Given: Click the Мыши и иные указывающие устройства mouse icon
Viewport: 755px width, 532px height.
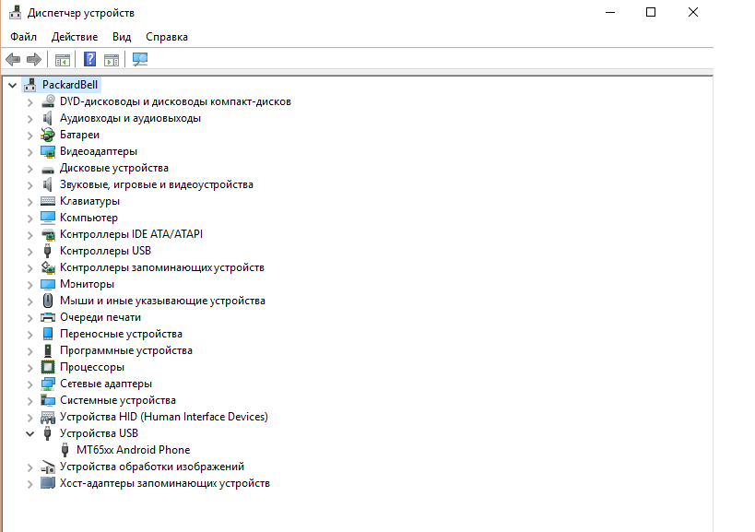Looking at the screenshot, I should point(48,301).
